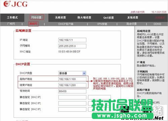The width and height of the screenshot is (168, 121).
Task: Switch to the DHCP客户端 sub-tab
Action: click(x=66, y=24)
